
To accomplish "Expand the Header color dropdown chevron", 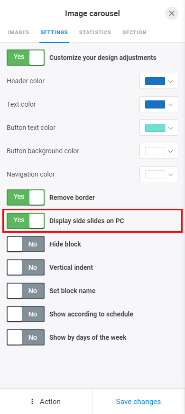I will pyautogui.click(x=170, y=81).
